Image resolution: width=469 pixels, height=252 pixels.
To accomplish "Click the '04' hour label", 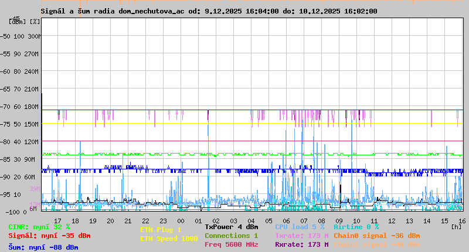I will 251,221.
